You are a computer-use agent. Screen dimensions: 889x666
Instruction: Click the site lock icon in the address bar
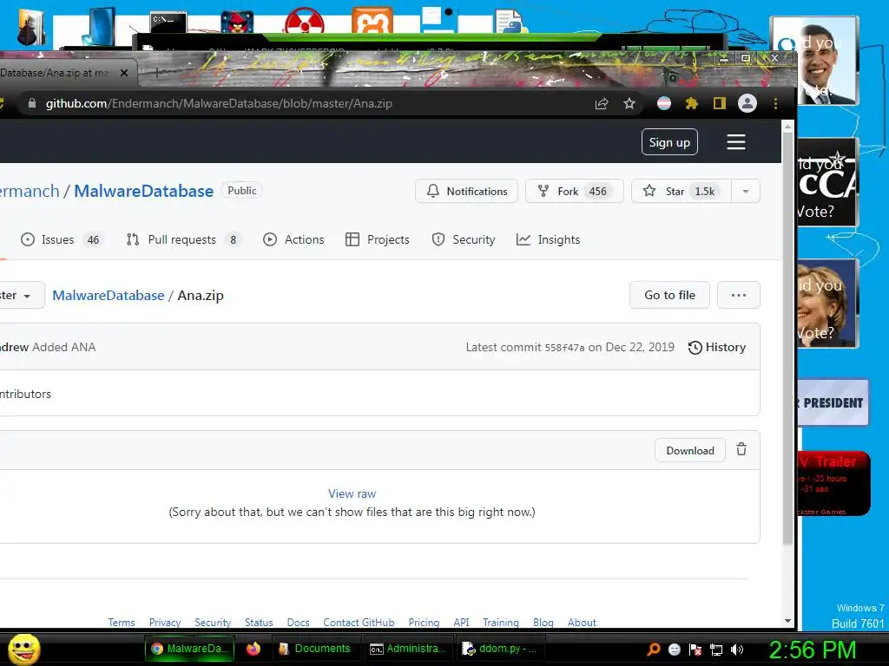[32, 103]
